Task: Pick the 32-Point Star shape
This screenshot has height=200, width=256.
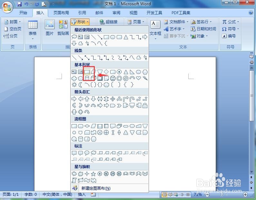Action: click(x=119, y=174)
